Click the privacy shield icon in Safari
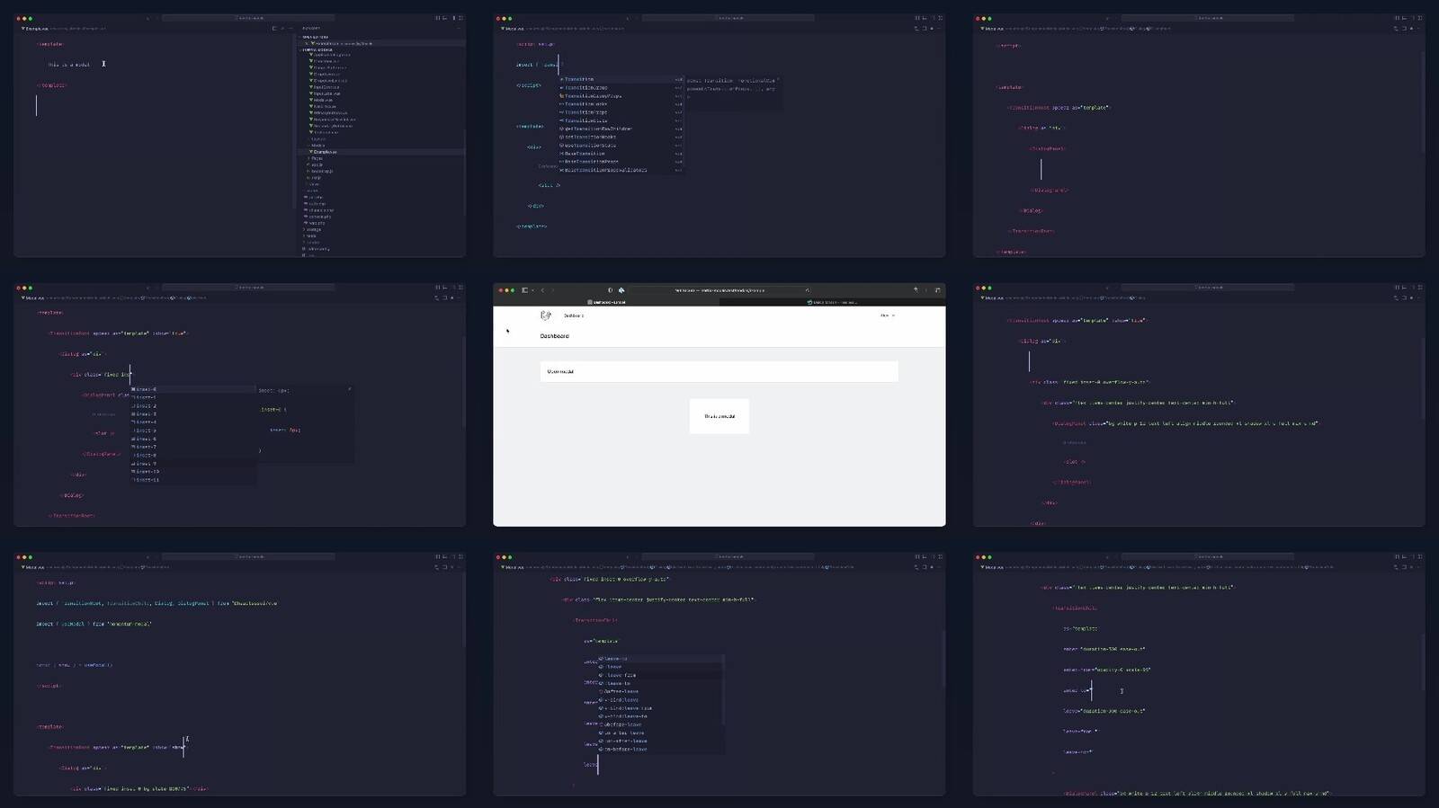 pyautogui.click(x=610, y=290)
